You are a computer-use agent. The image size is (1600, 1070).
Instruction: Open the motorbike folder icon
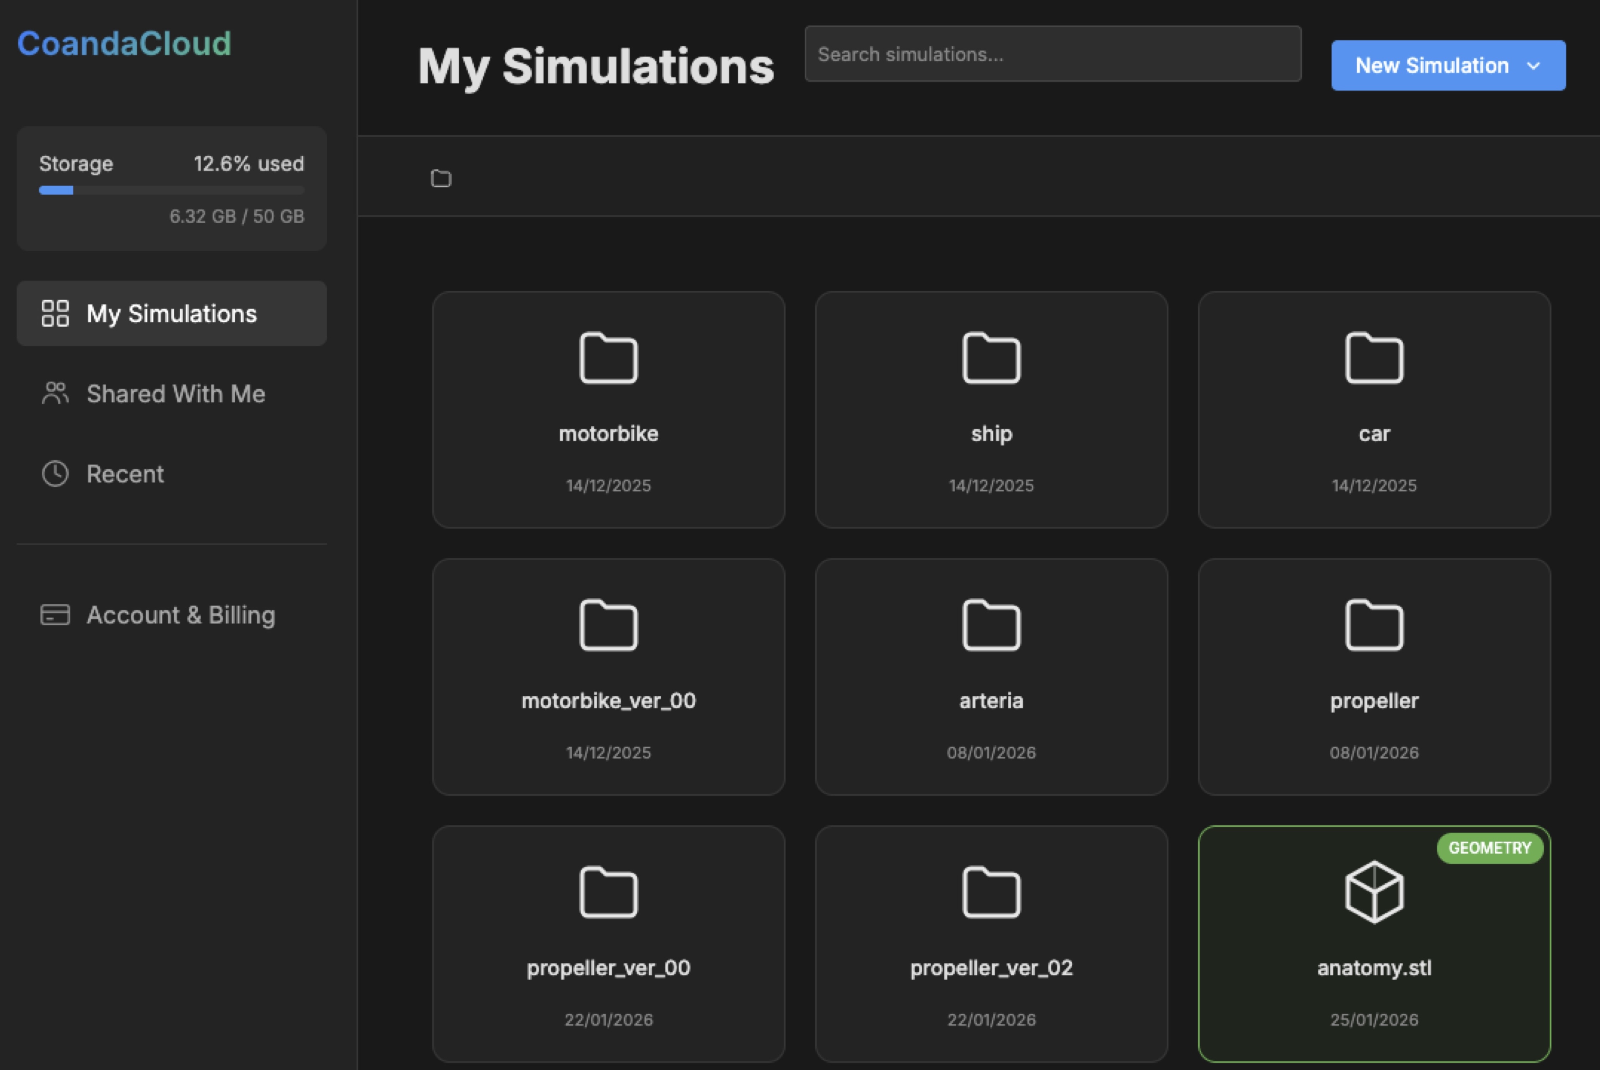point(608,358)
